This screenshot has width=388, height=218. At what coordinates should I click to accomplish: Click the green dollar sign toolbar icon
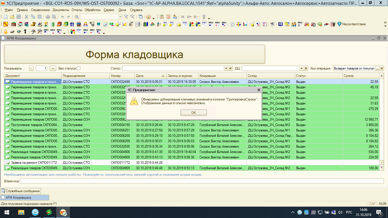pyautogui.click(x=53, y=24)
